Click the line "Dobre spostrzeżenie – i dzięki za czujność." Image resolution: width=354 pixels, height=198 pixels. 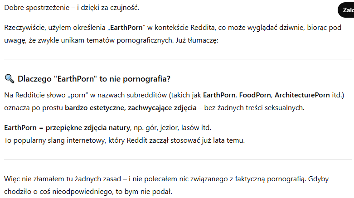(x=72, y=8)
